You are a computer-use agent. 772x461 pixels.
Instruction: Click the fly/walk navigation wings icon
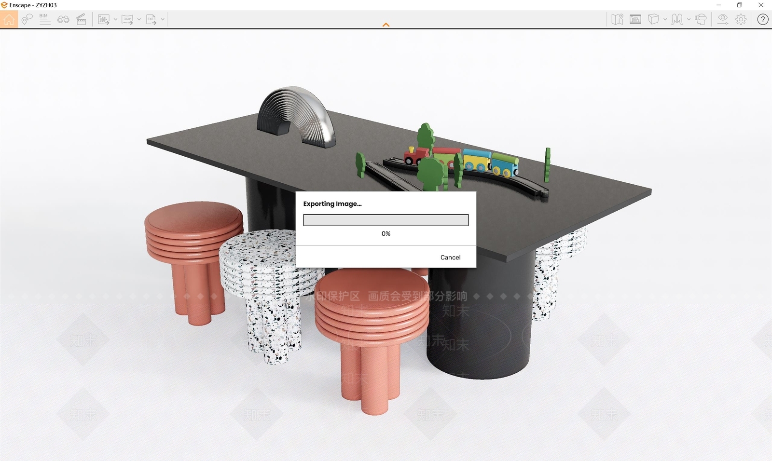(677, 19)
